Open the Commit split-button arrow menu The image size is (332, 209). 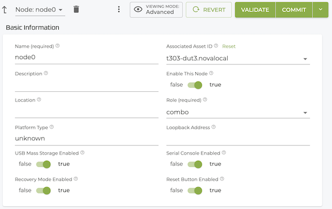click(320, 10)
